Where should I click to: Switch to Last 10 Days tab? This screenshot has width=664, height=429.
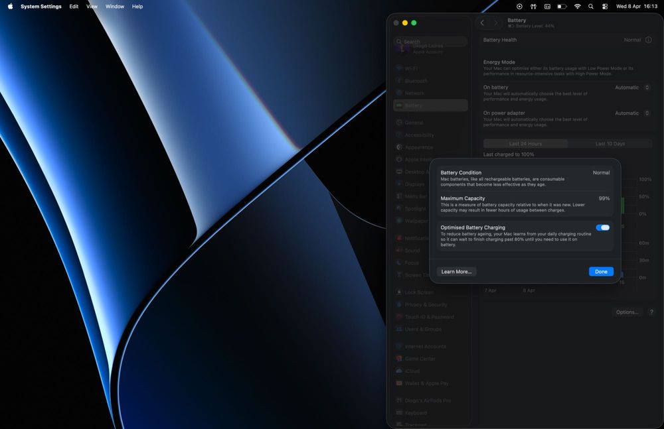610,143
